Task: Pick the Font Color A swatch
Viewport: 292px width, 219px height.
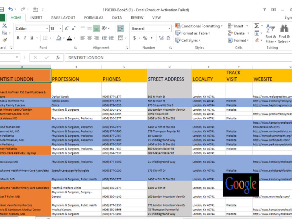Action: click(69, 38)
